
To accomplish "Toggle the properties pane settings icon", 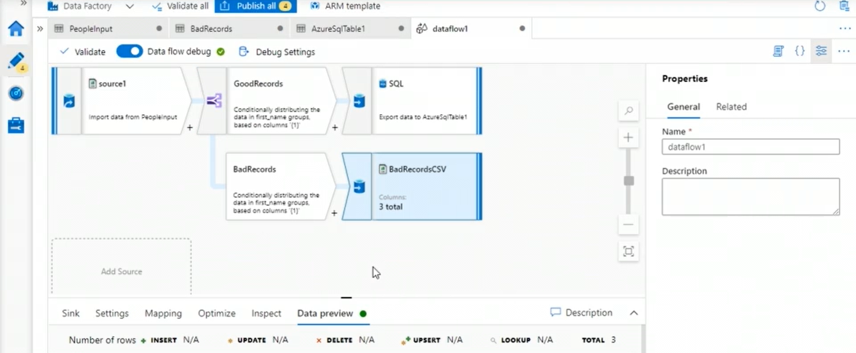I will 821,51.
